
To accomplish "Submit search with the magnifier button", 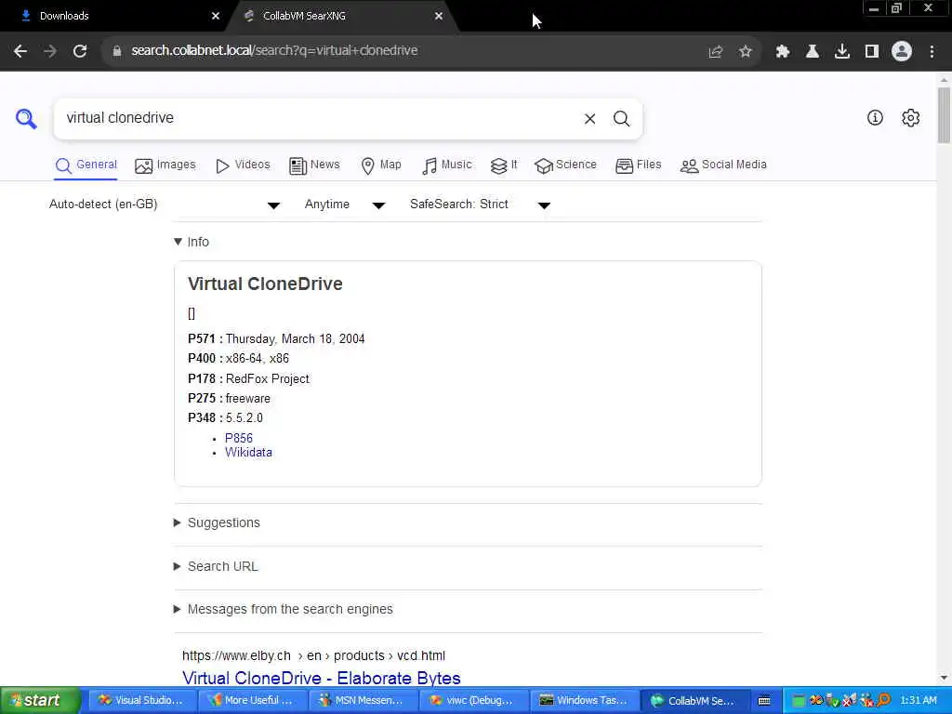I will pos(621,119).
